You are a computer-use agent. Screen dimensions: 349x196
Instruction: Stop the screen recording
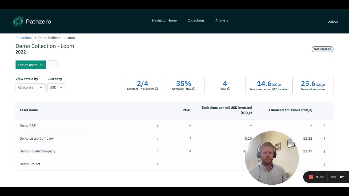click(311, 177)
